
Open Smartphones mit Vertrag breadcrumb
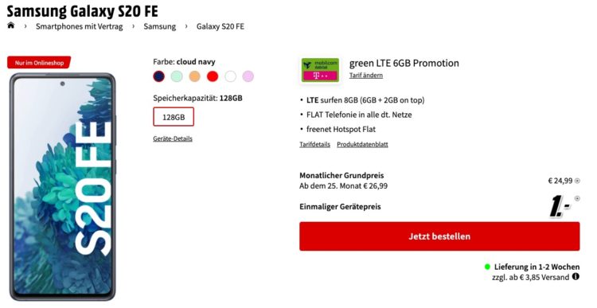[79, 26]
